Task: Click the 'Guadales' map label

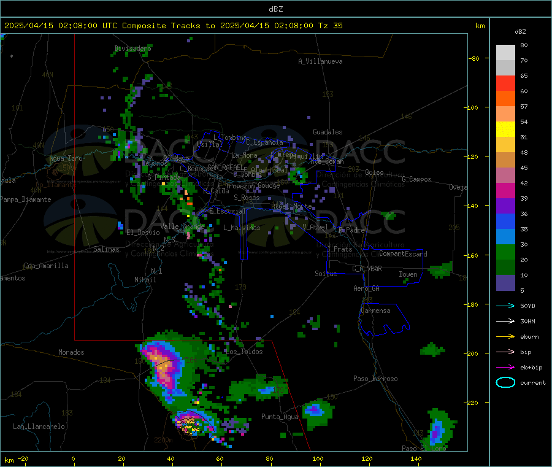Action: pyautogui.click(x=328, y=132)
